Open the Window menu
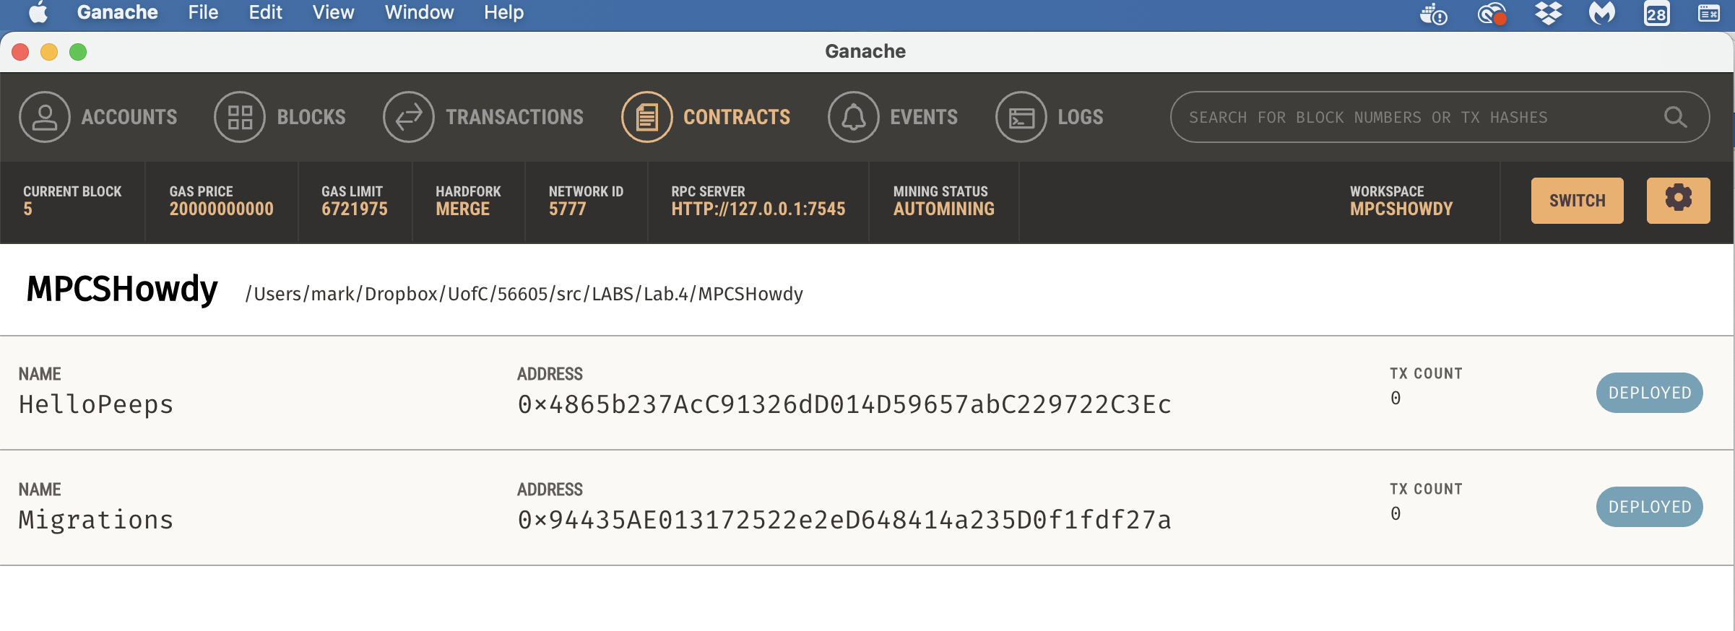Screen dimensions: 1735x631 coord(419,12)
